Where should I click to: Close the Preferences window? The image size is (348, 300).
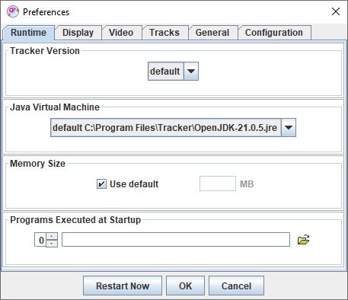[336, 11]
